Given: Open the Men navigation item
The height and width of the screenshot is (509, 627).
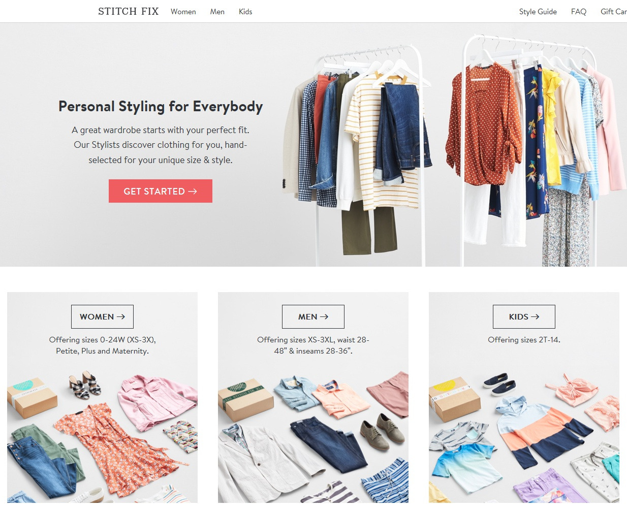Looking at the screenshot, I should [x=217, y=12].
